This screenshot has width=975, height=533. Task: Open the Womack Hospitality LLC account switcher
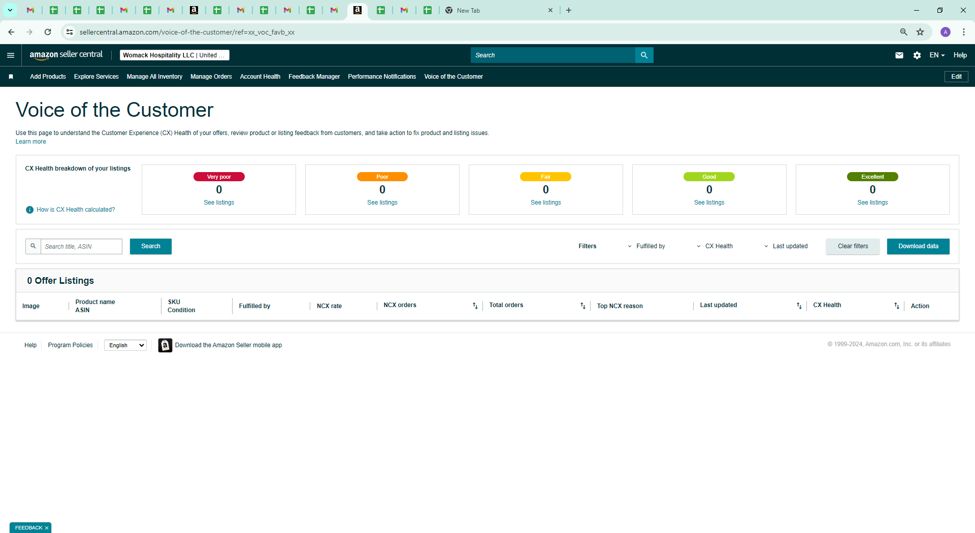pyautogui.click(x=174, y=55)
